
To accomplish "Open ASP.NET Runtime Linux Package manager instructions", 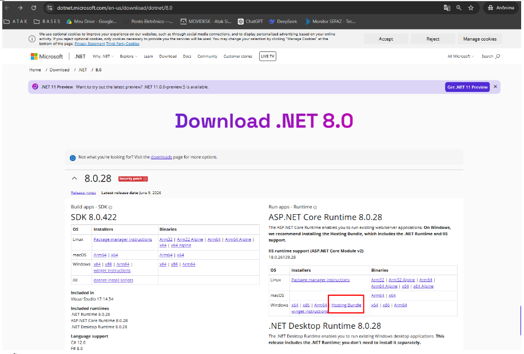I will pyautogui.click(x=320, y=280).
